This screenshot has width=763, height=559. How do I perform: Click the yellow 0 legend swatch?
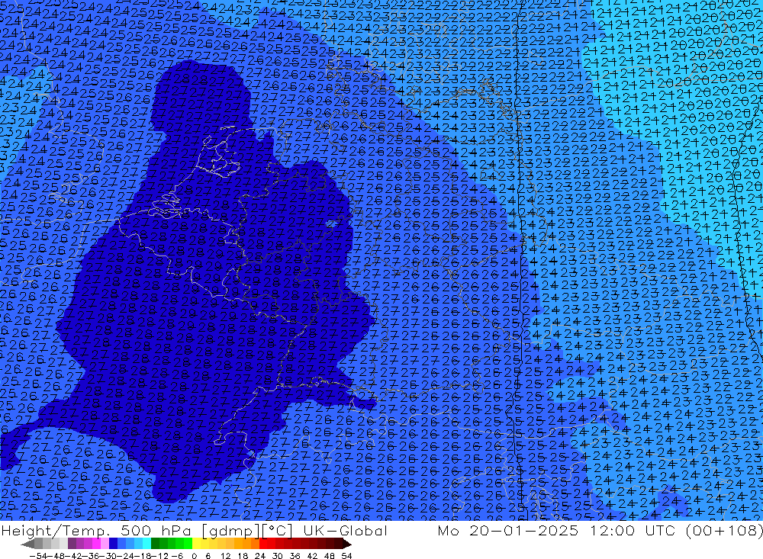[x=196, y=544]
